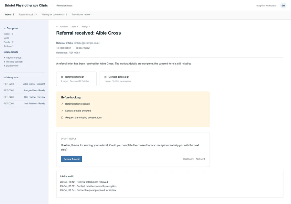Open the Sent folder in sidebar
The width and height of the screenshot is (291, 204).
tap(6, 38)
